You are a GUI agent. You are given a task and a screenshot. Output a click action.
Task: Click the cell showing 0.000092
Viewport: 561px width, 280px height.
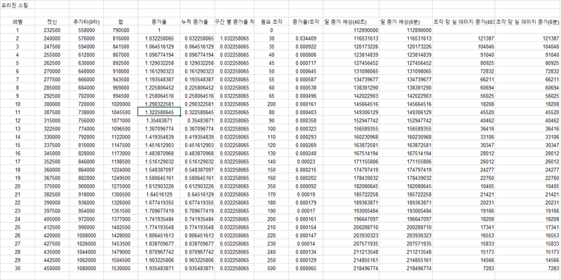(x=306, y=186)
